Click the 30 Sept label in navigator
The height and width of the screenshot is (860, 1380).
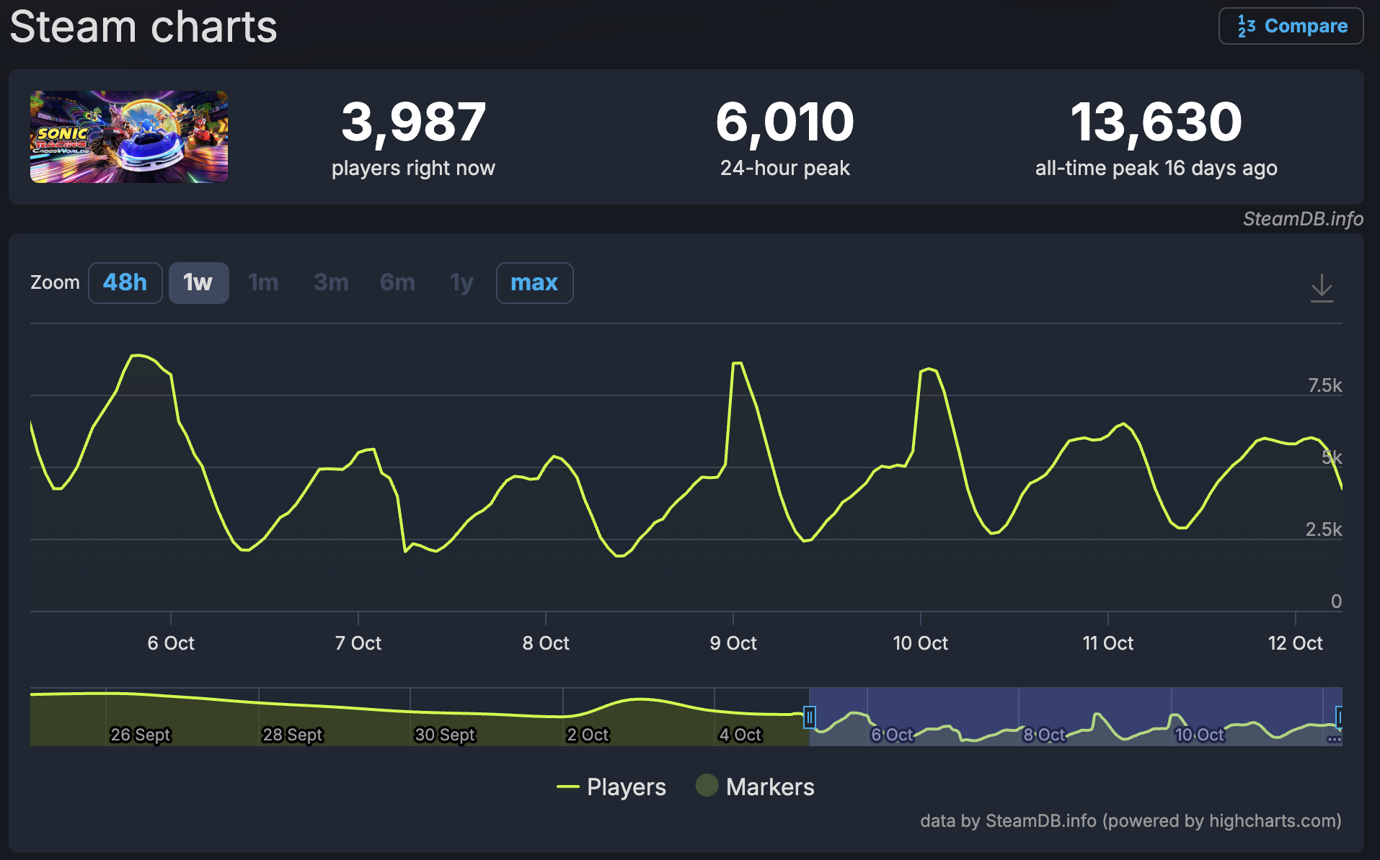click(x=445, y=735)
